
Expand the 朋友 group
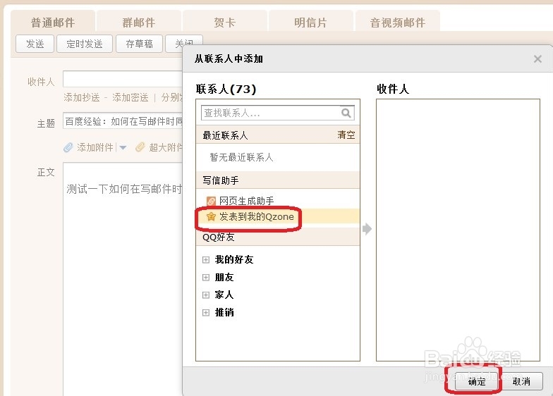206,278
